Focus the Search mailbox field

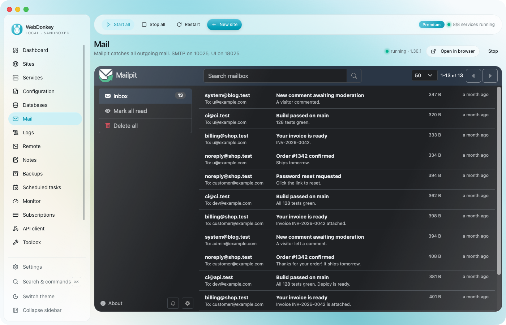pyautogui.click(x=275, y=76)
